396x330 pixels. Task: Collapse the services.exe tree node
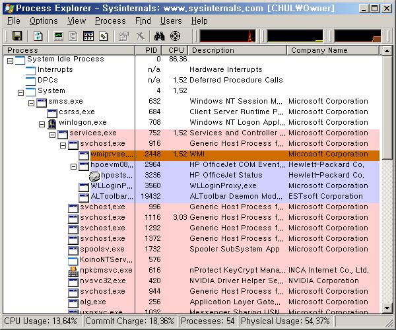coord(53,135)
